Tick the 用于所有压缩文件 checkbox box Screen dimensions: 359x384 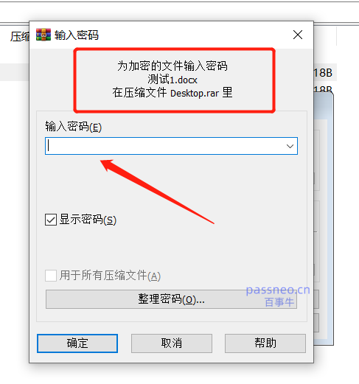pos(51,276)
